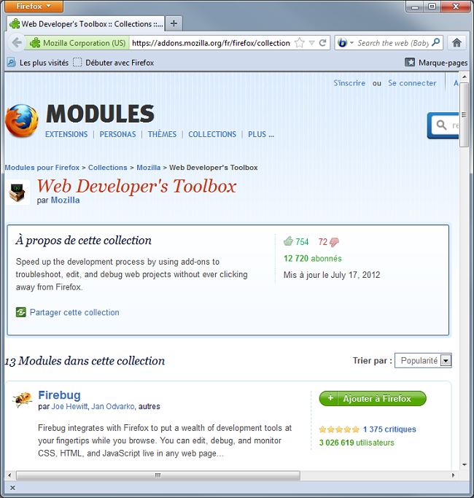The width and height of the screenshot is (474, 498).
Task: Open the Firebug add-on title link
Action: point(59,395)
